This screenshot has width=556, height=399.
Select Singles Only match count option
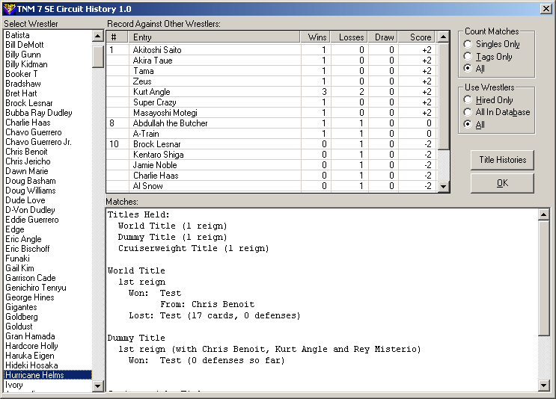(x=468, y=44)
